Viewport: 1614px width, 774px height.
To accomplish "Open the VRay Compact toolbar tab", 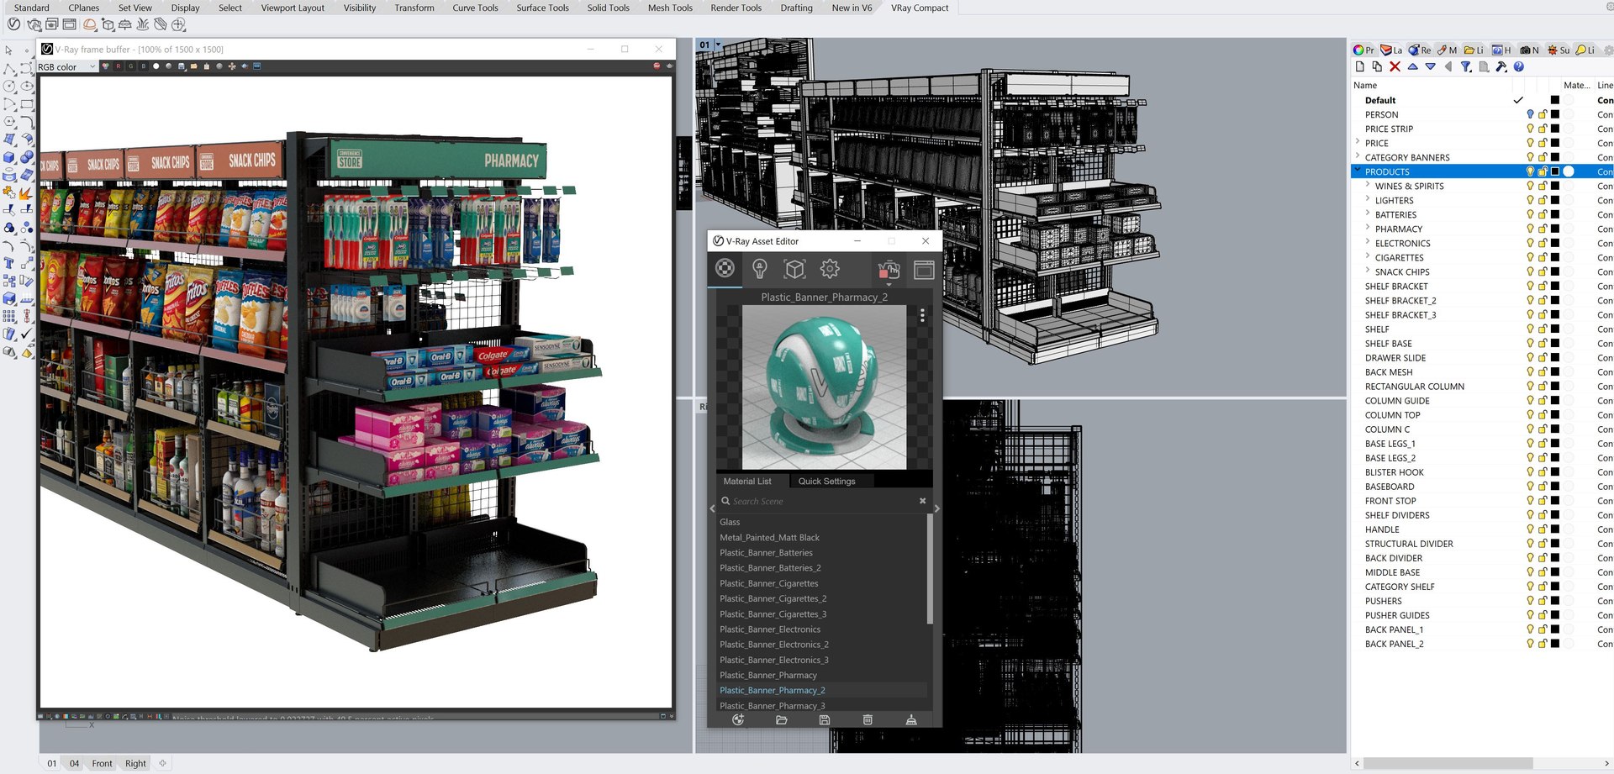I will click(920, 8).
